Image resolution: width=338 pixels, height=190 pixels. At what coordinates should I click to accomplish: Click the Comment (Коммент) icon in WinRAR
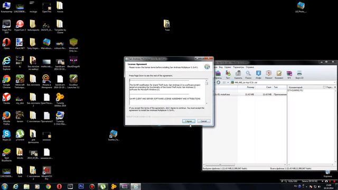(x=279, y=74)
